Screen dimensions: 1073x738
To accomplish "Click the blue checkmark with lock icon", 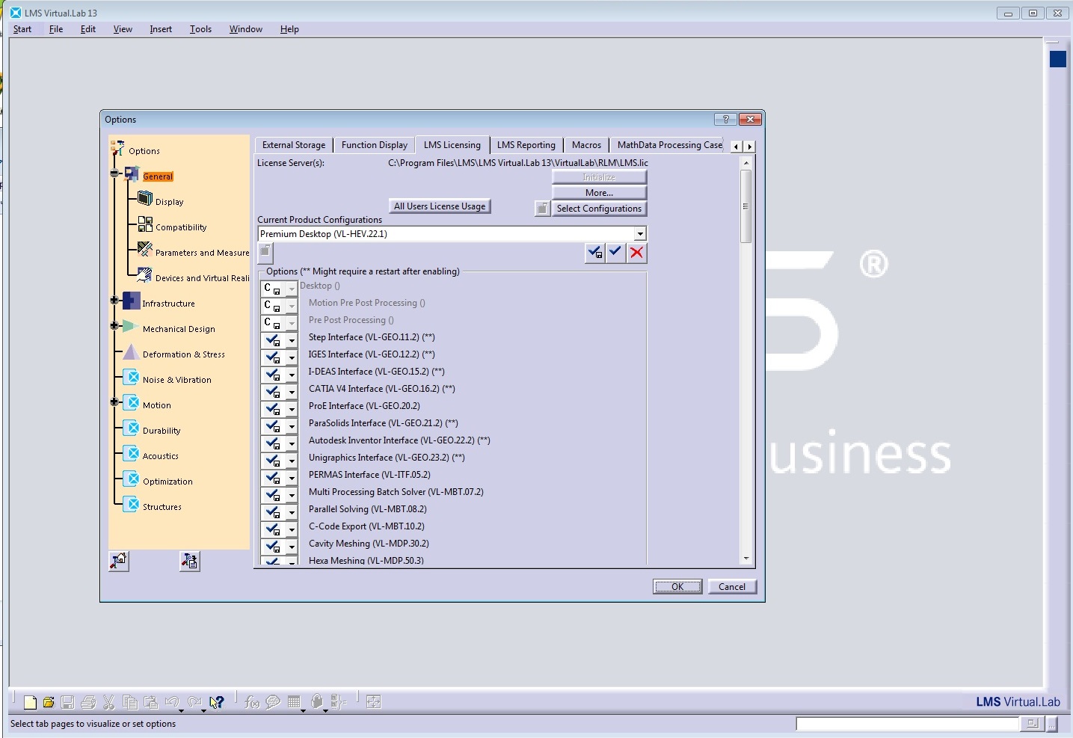I will (x=594, y=253).
